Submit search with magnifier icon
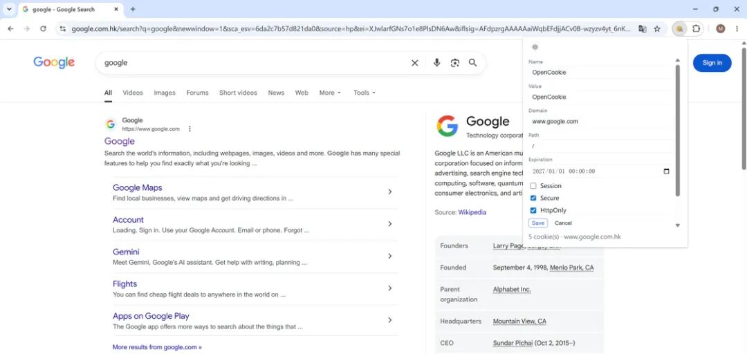Screen dimensions: 747x354 click(x=472, y=63)
